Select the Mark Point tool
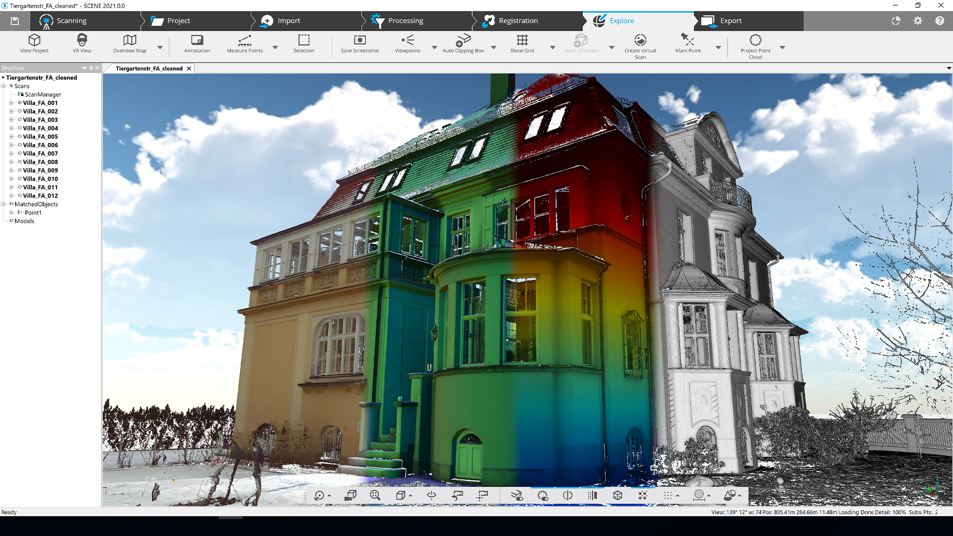The width and height of the screenshot is (953, 536). click(688, 43)
